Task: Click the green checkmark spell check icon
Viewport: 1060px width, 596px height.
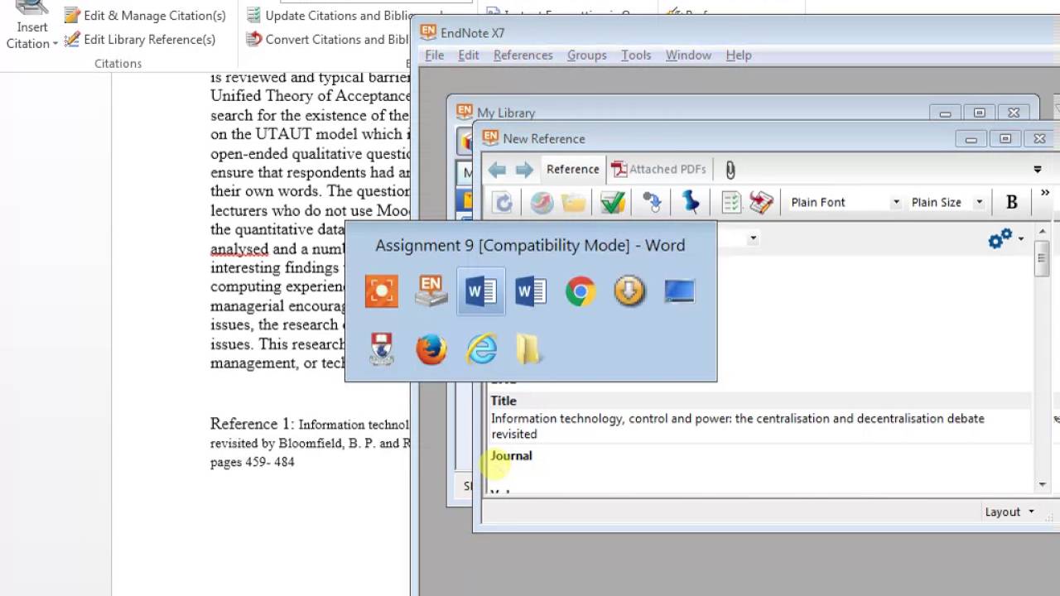Action: click(x=613, y=203)
